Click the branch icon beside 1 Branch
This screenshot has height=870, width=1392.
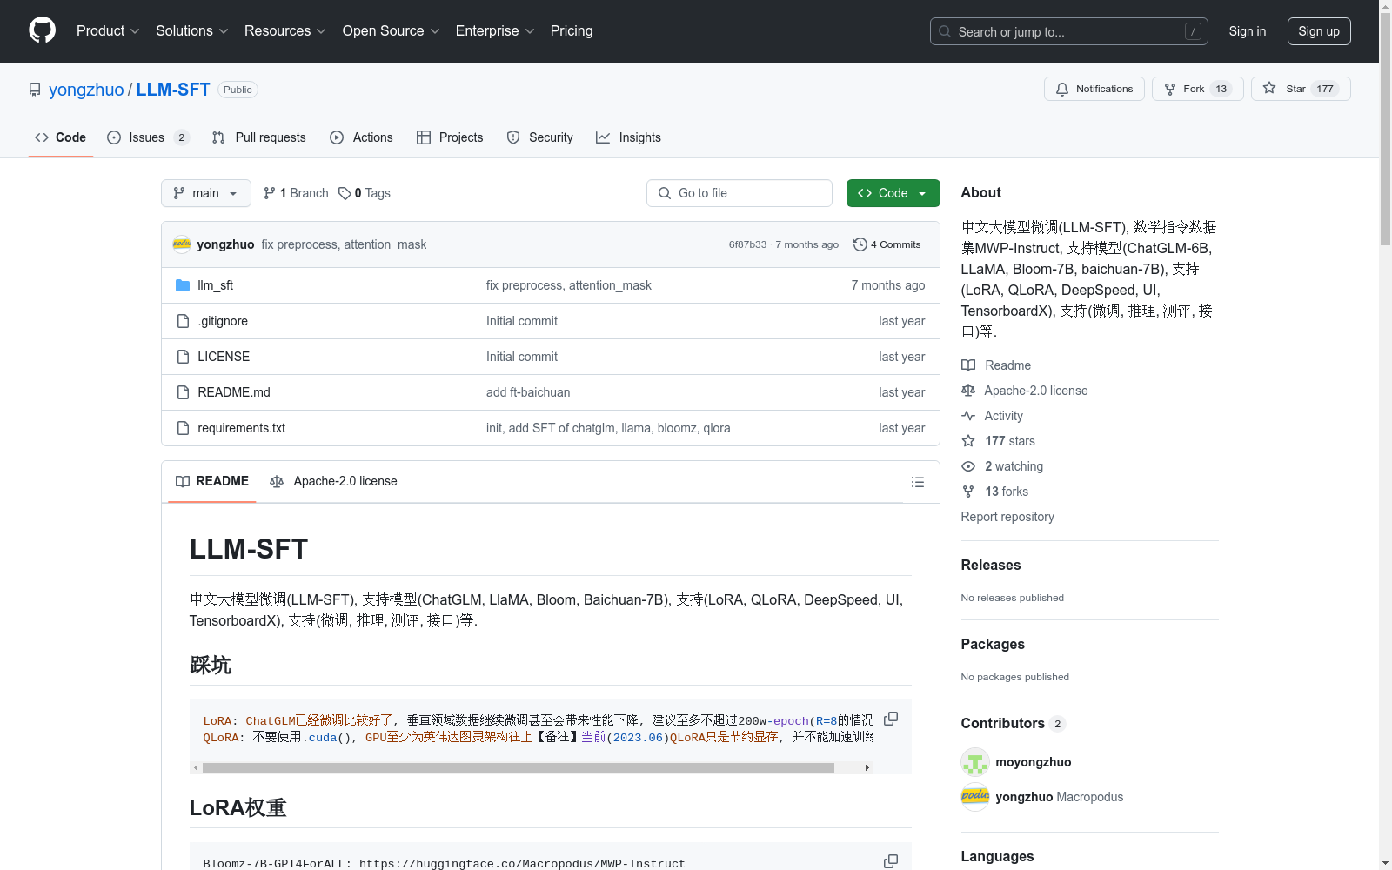click(270, 193)
